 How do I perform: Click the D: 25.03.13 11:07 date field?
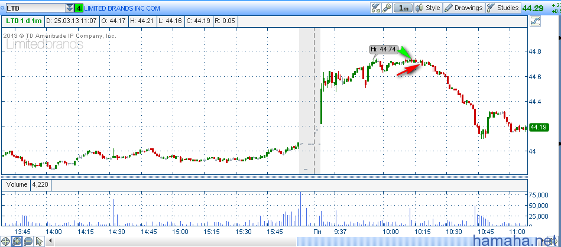pyautogui.click(x=70, y=21)
